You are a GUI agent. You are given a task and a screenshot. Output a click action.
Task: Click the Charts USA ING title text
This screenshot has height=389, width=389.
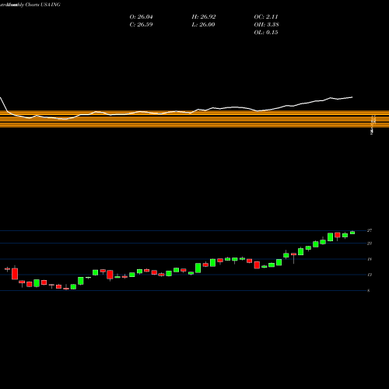[x=43, y=5]
